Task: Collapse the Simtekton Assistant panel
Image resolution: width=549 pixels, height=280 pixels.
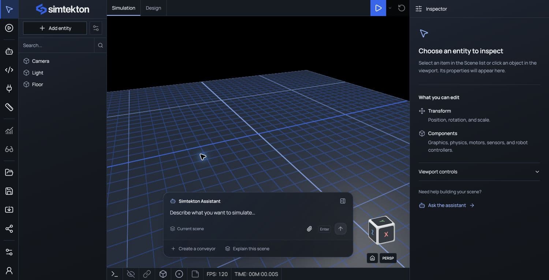Action: (343, 201)
